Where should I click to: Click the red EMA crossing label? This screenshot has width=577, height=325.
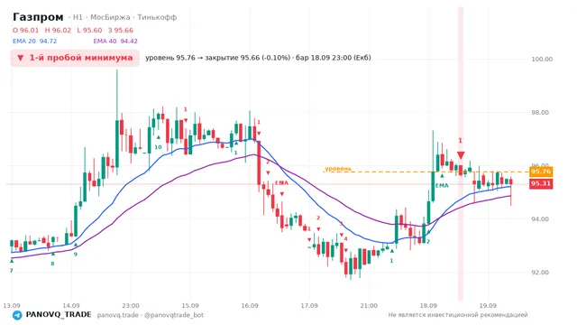(x=281, y=182)
